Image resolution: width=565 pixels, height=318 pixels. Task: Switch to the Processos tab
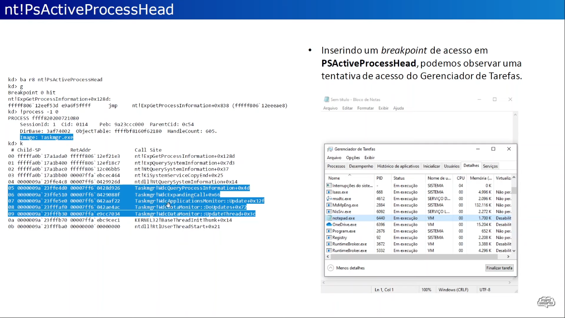[336, 166]
